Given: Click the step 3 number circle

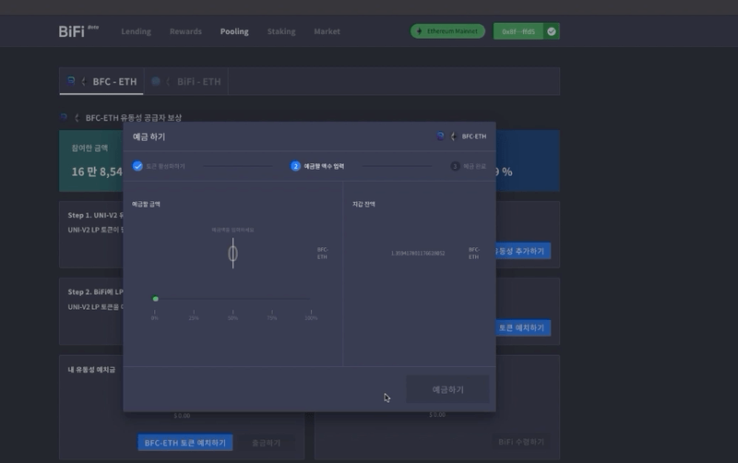Looking at the screenshot, I should click(x=455, y=166).
